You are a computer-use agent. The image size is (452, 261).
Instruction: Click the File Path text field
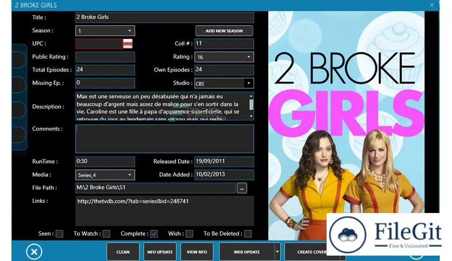(x=155, y=188)
